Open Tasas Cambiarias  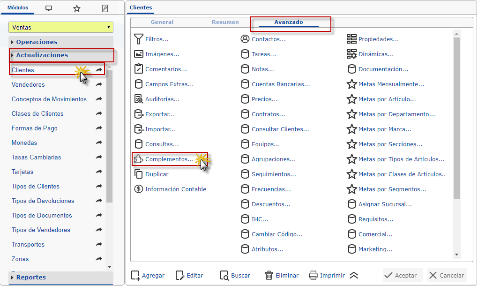tap(36, 157)
